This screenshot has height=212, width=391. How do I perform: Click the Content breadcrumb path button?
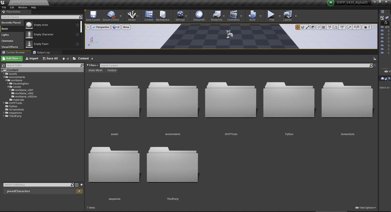[83, 58]
